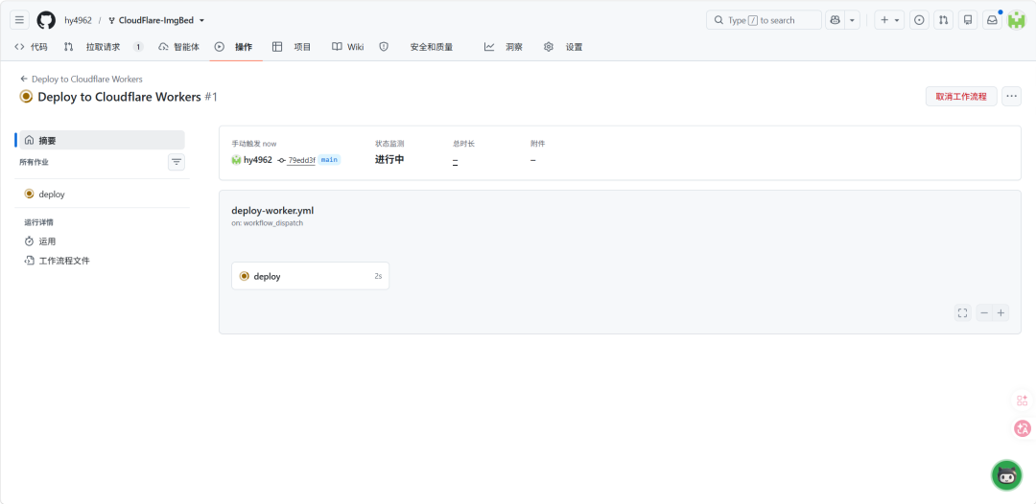Click the 2s duration on deploy card

click(378, 276)
